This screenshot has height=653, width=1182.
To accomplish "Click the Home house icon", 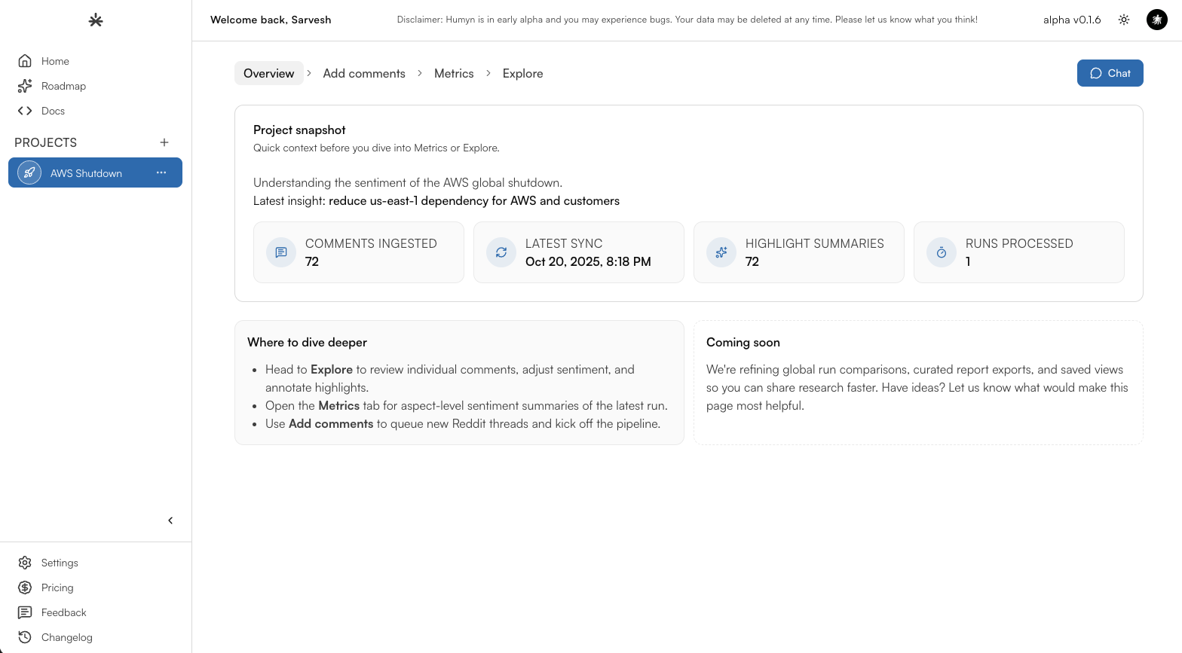I will click(x=25, y=61).
